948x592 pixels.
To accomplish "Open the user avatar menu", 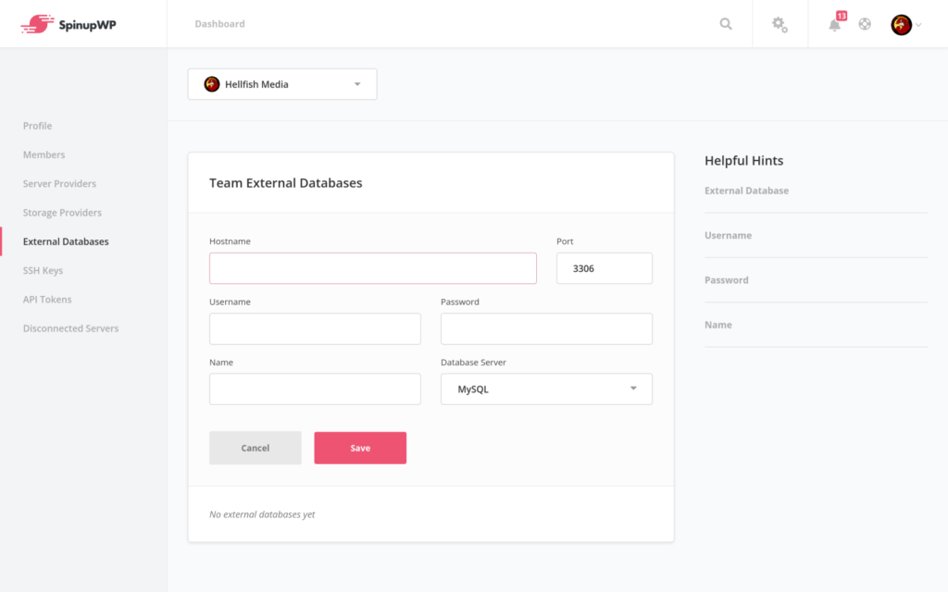I will coord(901,25).
